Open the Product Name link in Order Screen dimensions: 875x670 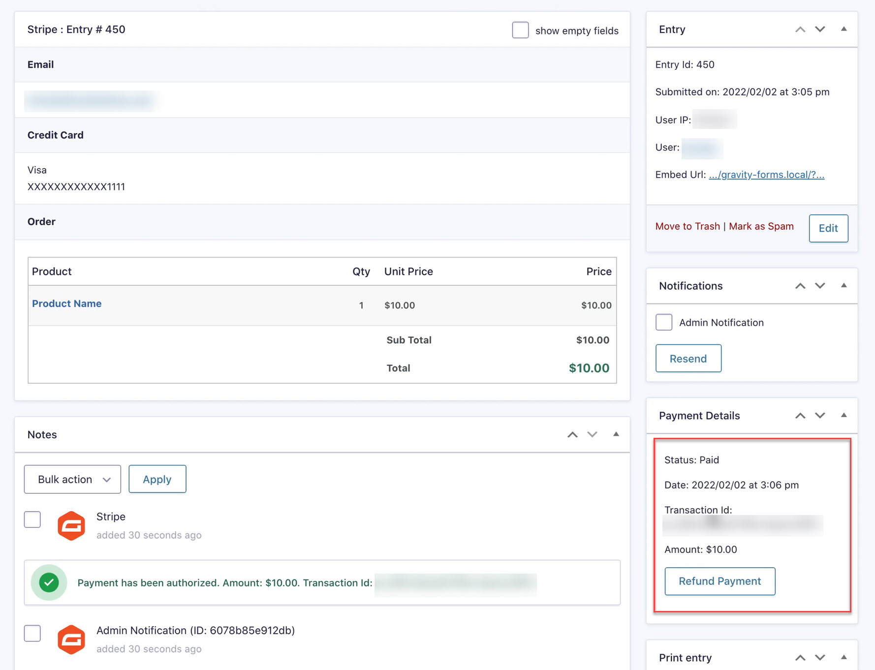point(67,304)
